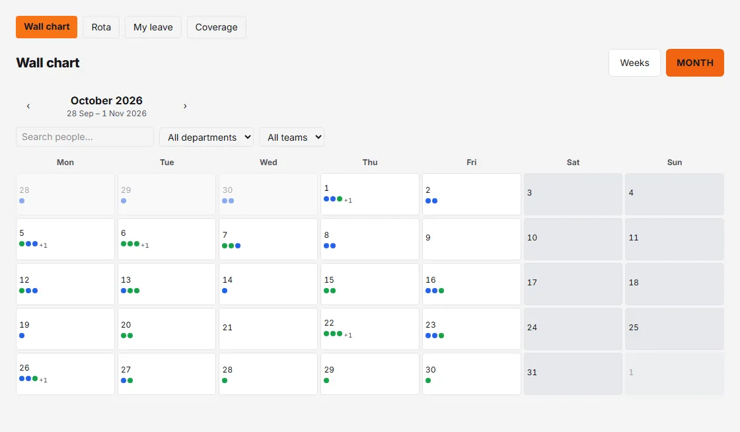The width and height of the screenshot is (740, 432).
Task: Open the October 22 day cell
Action: click(370, 329)
